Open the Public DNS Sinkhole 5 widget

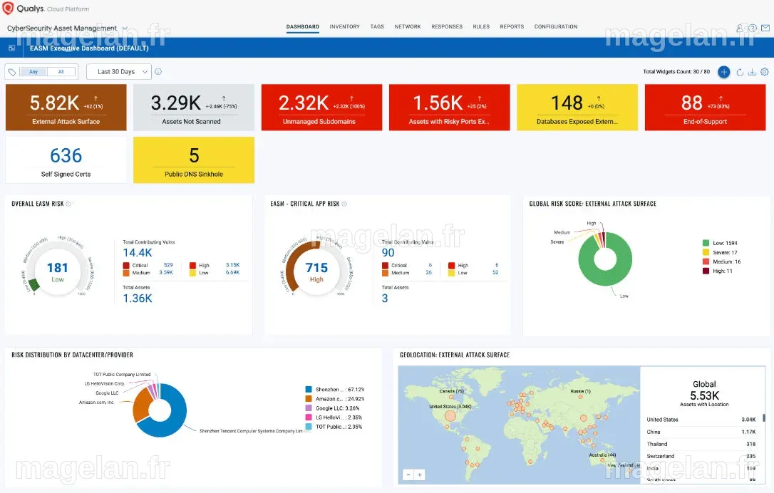point(194,160)
